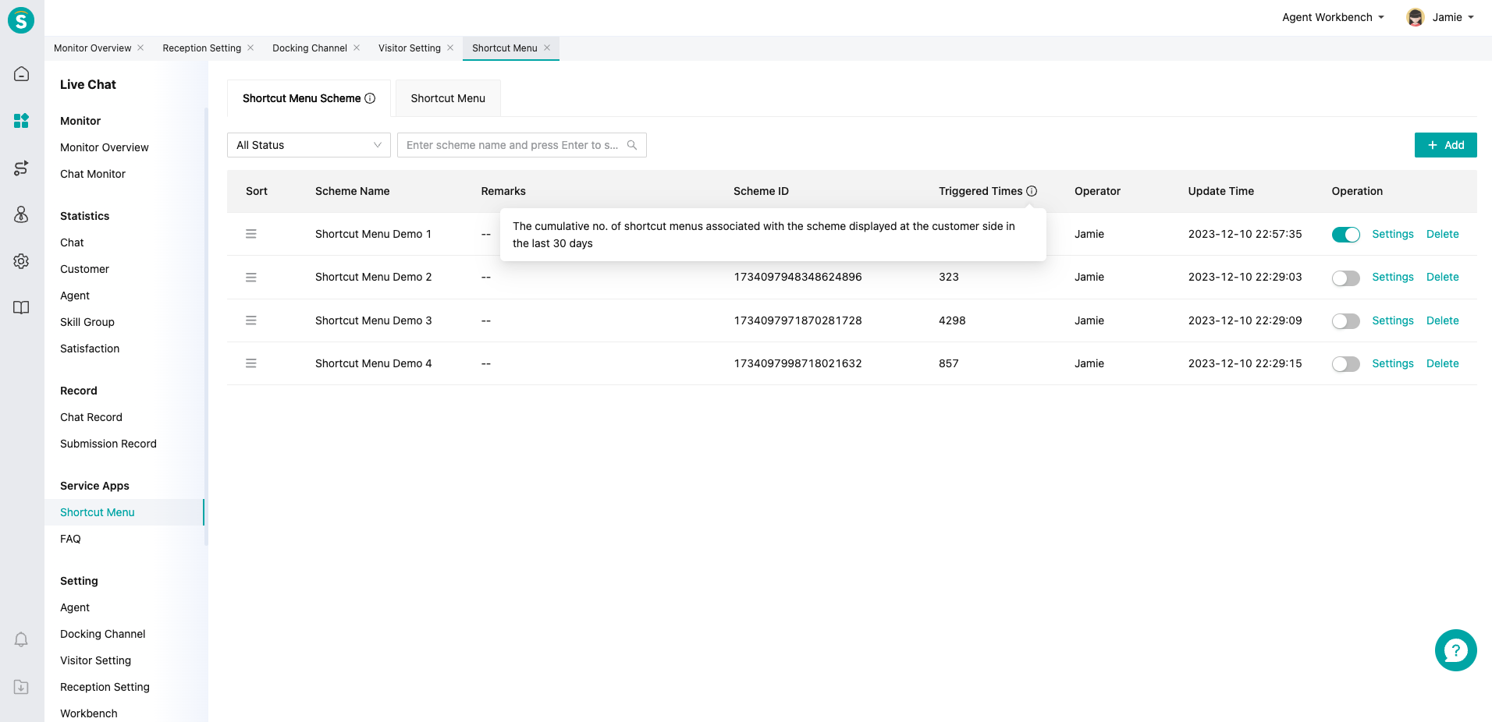Click info icon next to Shortcut Menu Scheme

pos(370,98)
